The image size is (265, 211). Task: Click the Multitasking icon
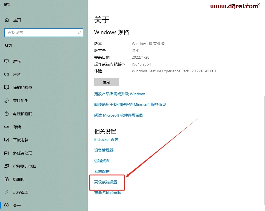click(7, 153)
